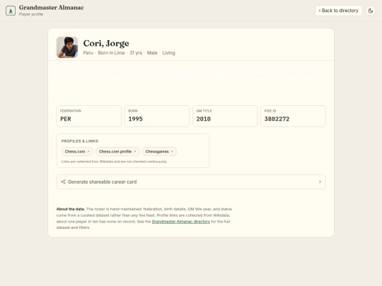Click the Grandmaster Almanac site title
The width and height of the screenshot is (382, 286).
pyautogui.click(x=52, y=8)
